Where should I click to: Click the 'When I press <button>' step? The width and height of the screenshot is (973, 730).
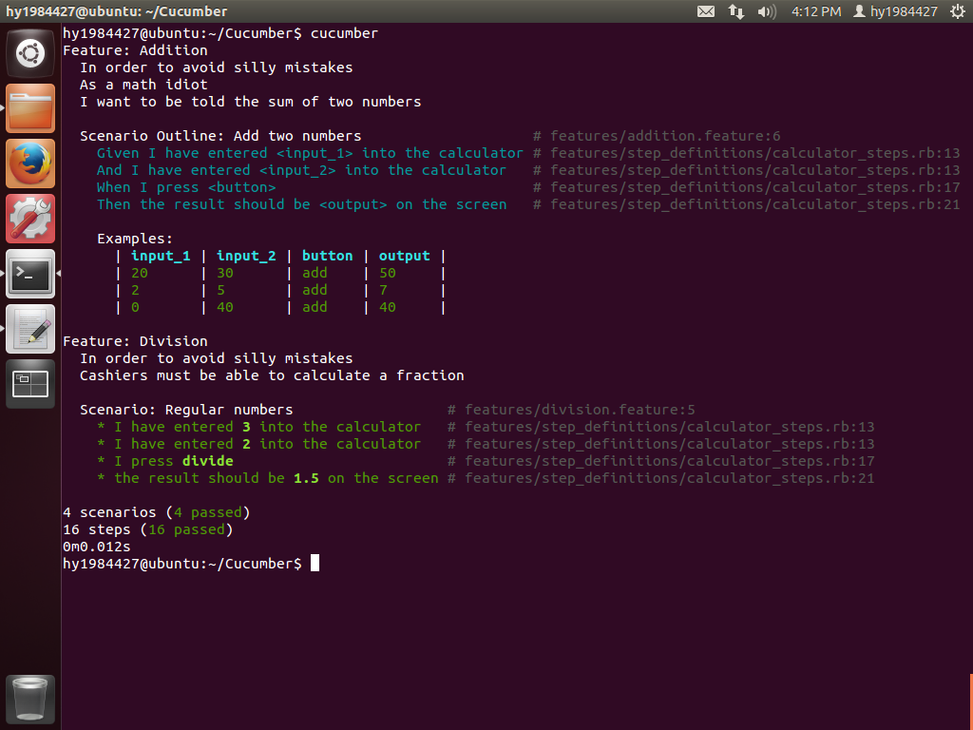pyautogui.click(x=186, y=187)
